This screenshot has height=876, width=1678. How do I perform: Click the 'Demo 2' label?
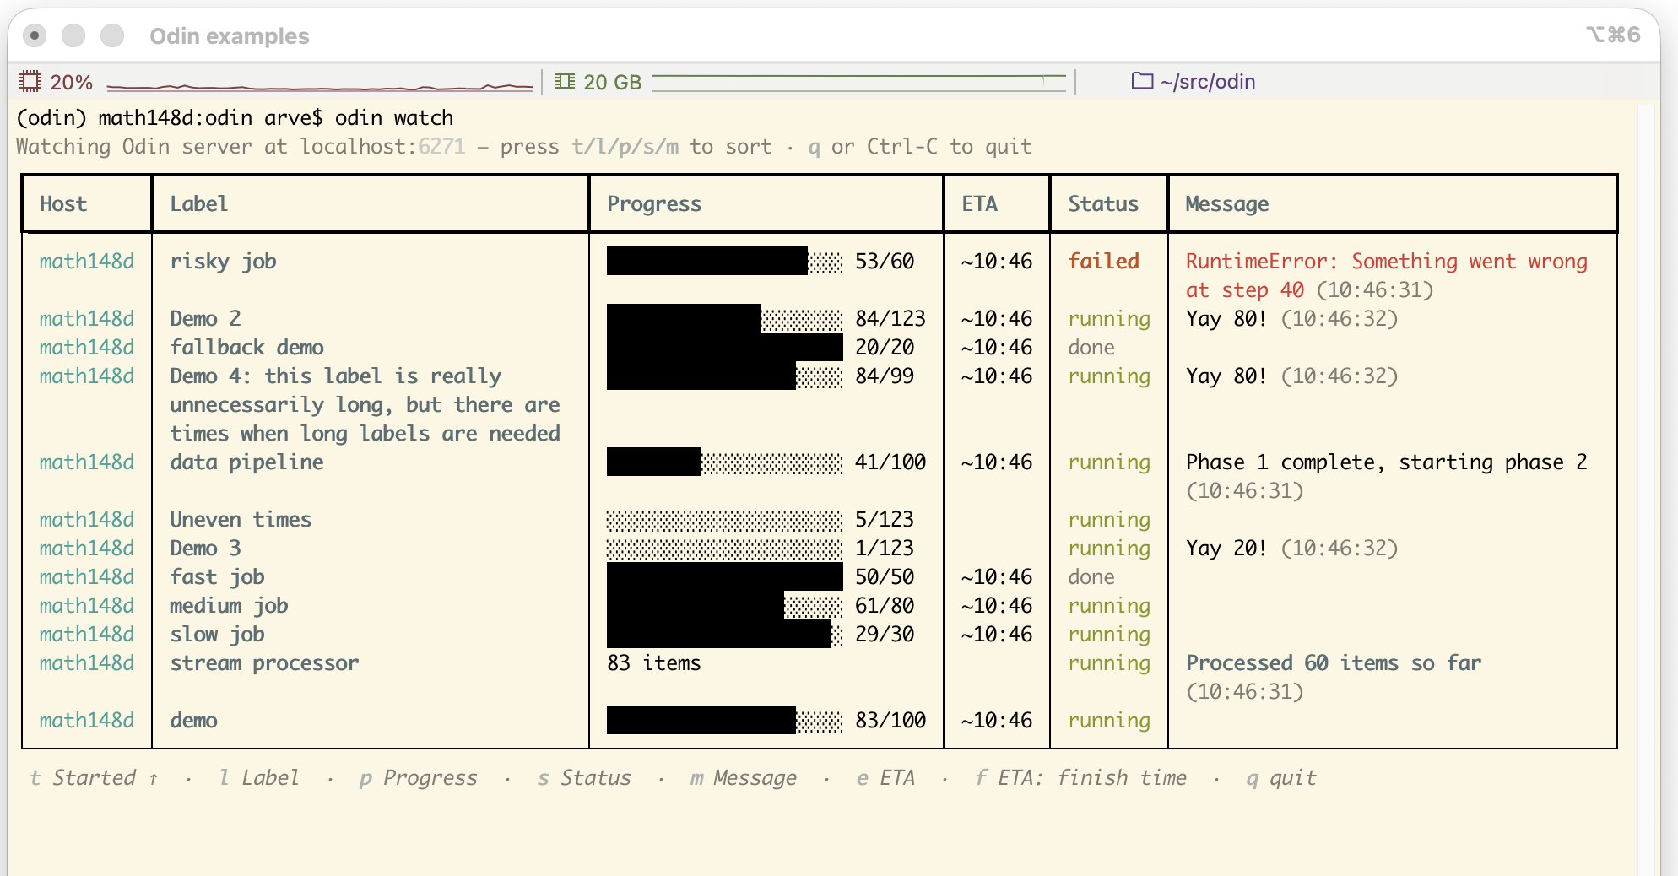click(206, 319)
